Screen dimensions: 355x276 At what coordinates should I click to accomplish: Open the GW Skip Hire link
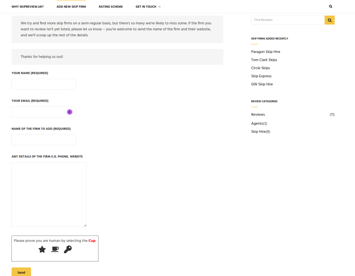tap(262, 84)
